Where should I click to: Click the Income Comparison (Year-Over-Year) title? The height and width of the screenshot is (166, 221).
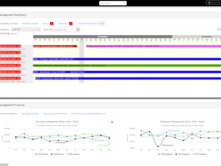pyautogui.click(x=57, y=121)
